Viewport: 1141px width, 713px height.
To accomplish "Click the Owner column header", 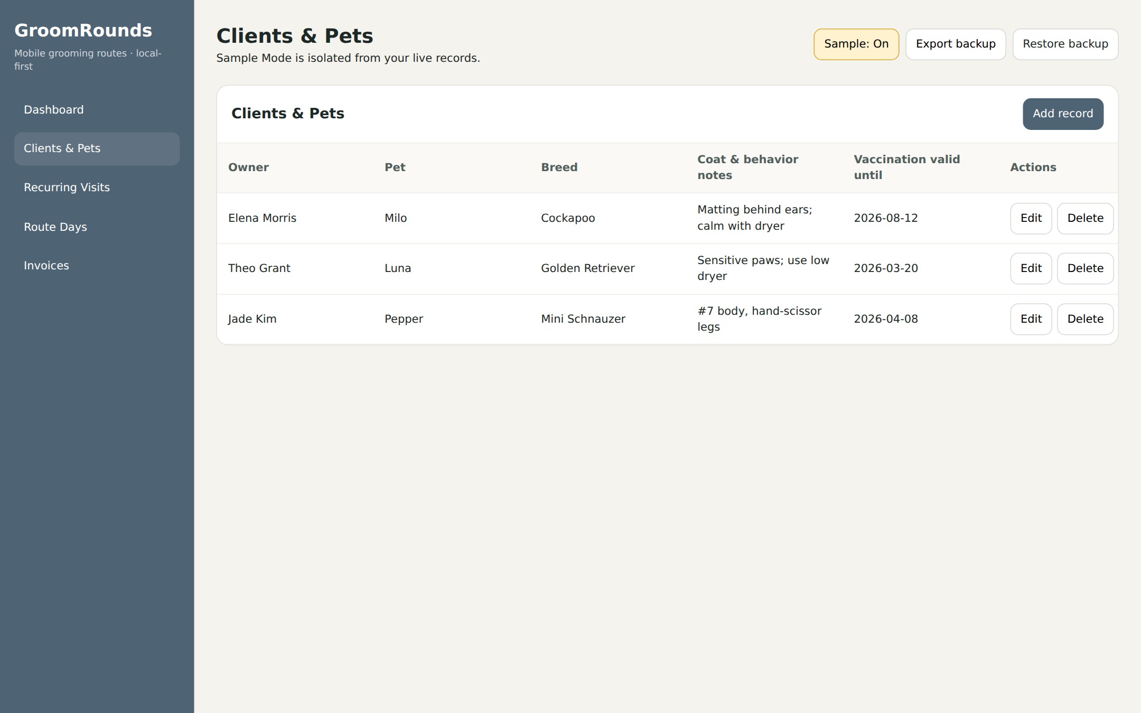I will 248,167.
